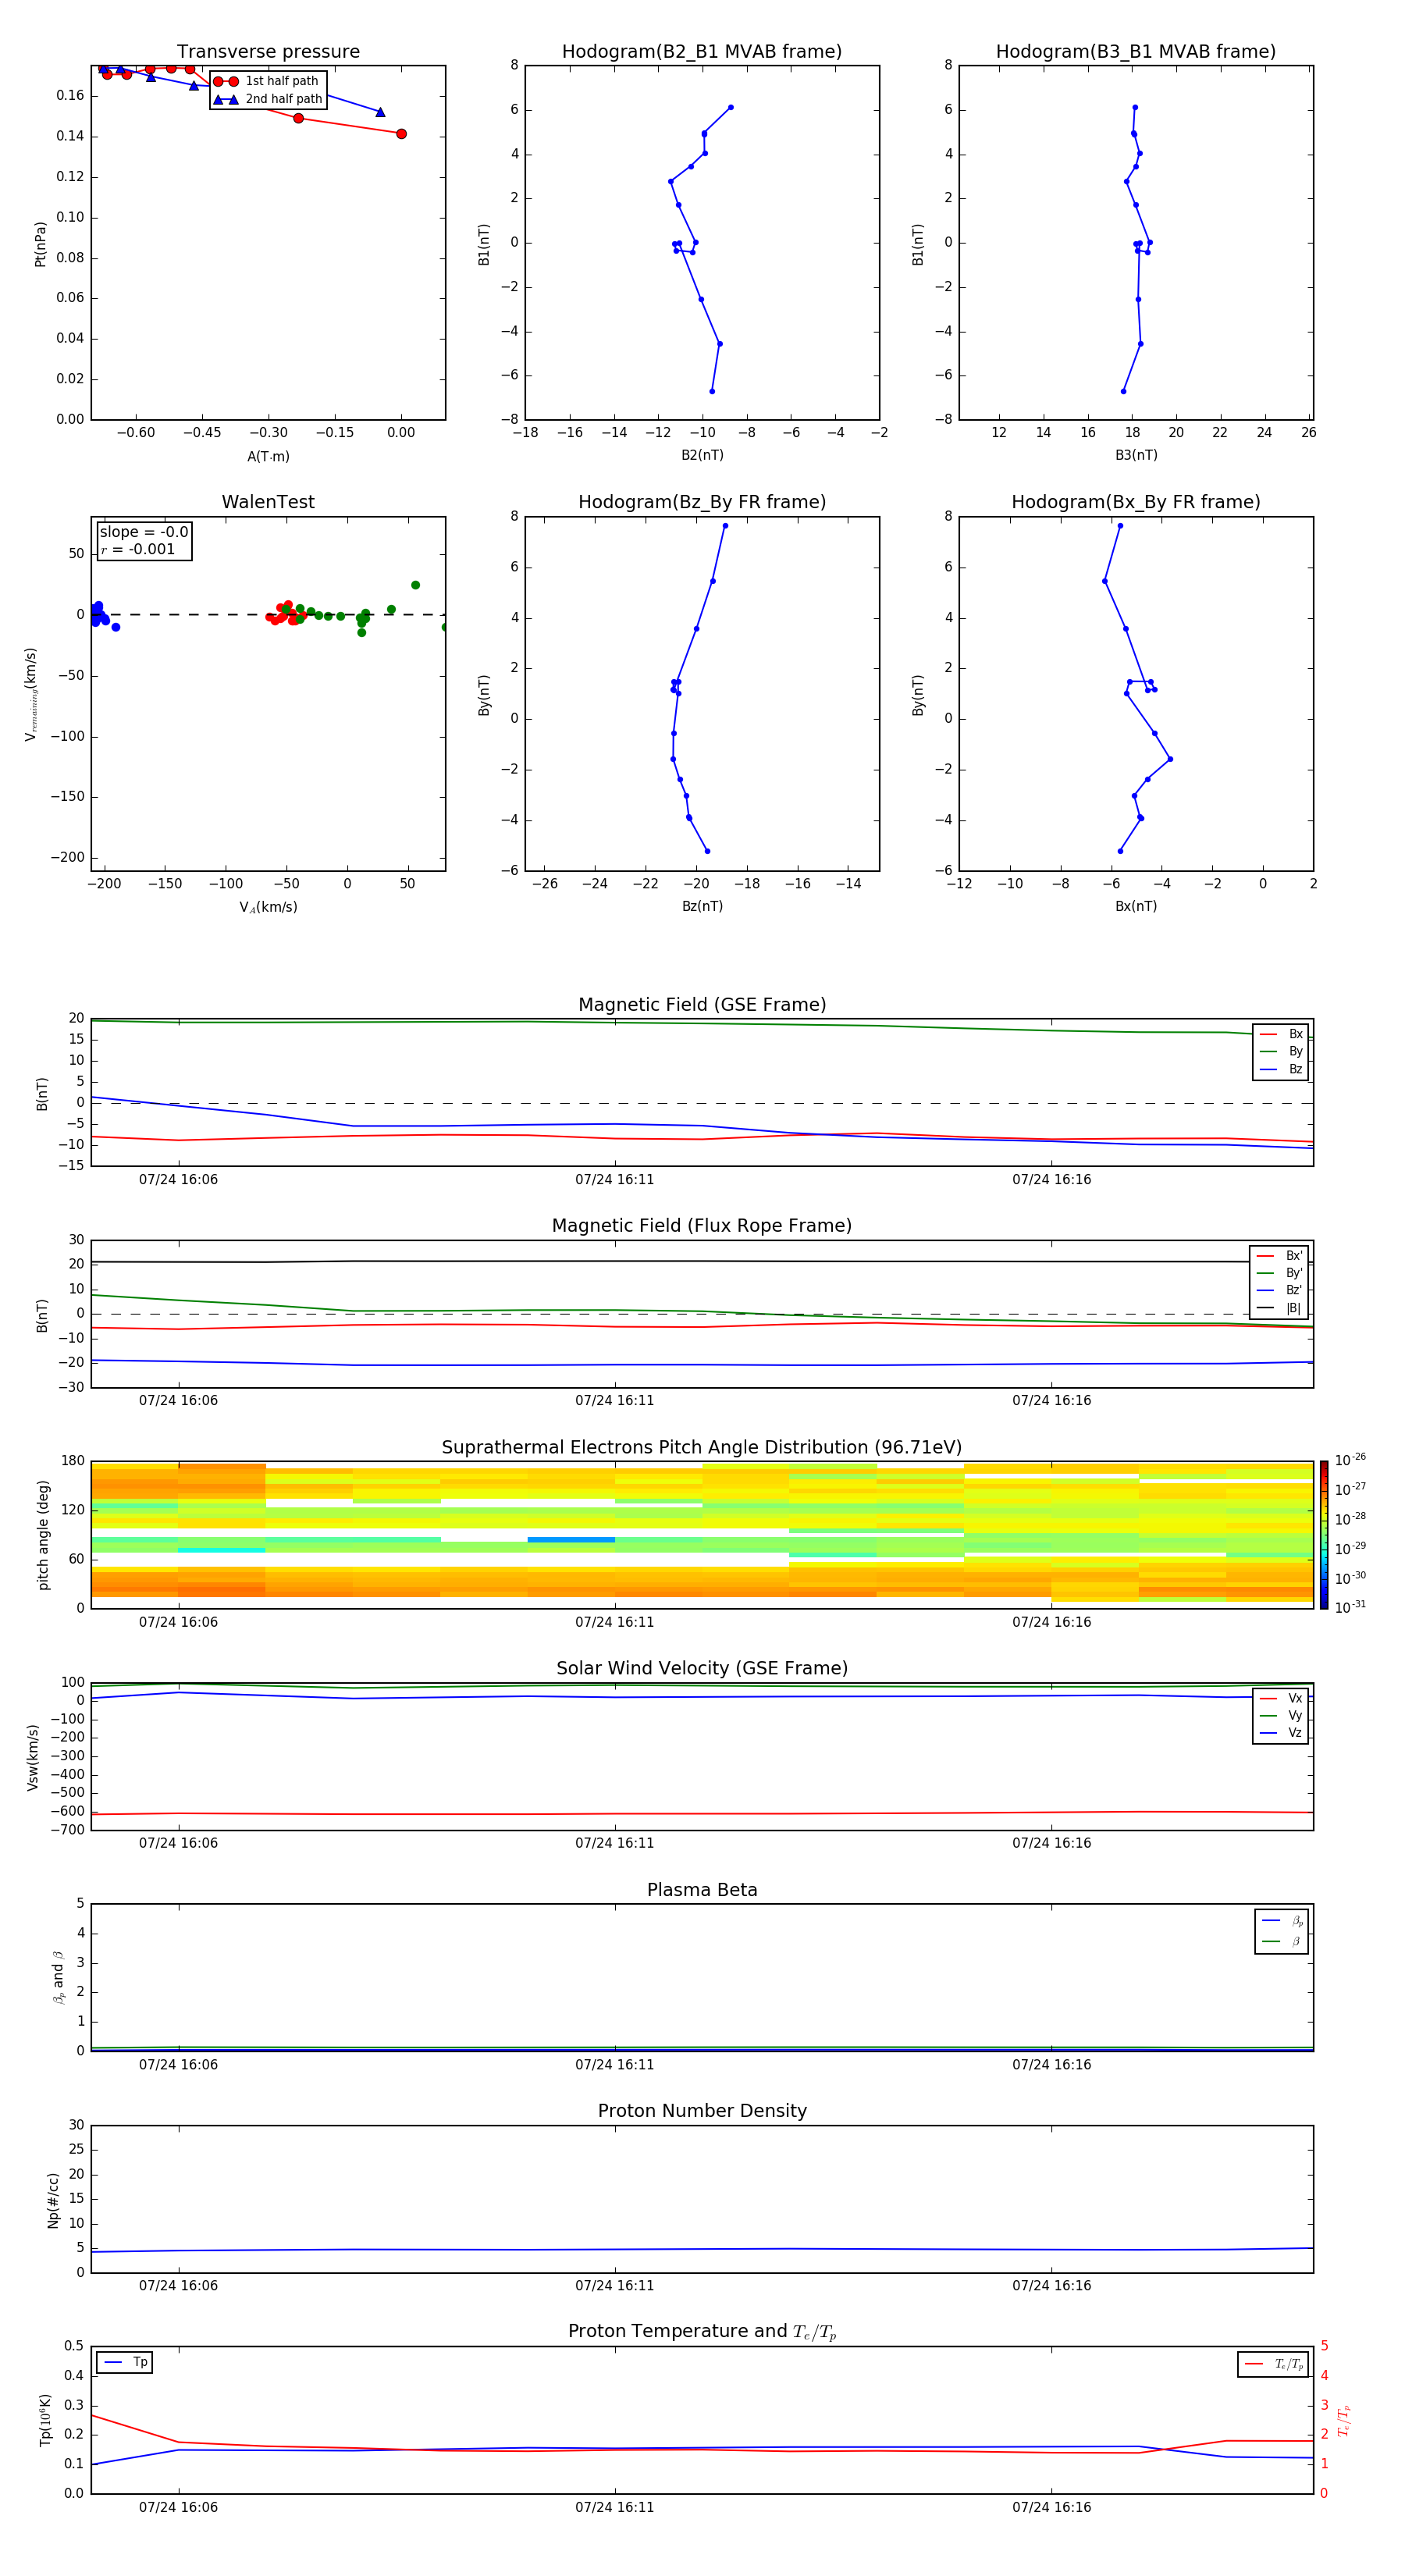Click the 'Magnetic Field (Flux Rope Frame)' title
Viewport: 1405px width, 2576px height.
[702, 1226]
